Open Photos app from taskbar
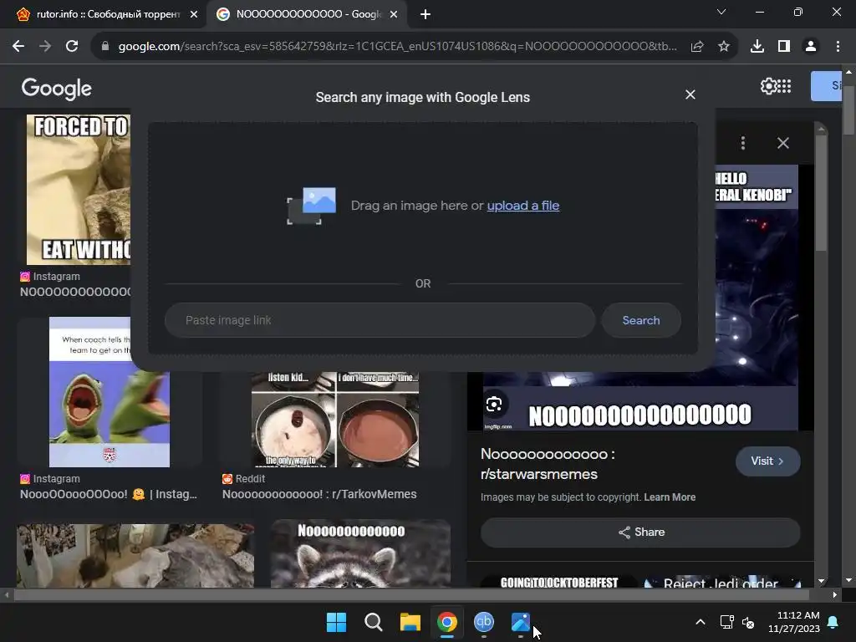856x642 pixels. pos(521,622)
